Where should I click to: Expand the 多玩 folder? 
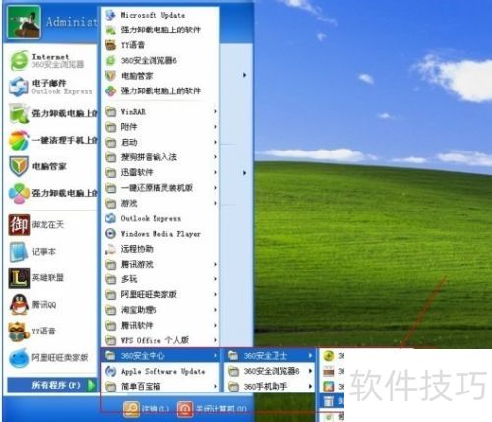(160, 279)
